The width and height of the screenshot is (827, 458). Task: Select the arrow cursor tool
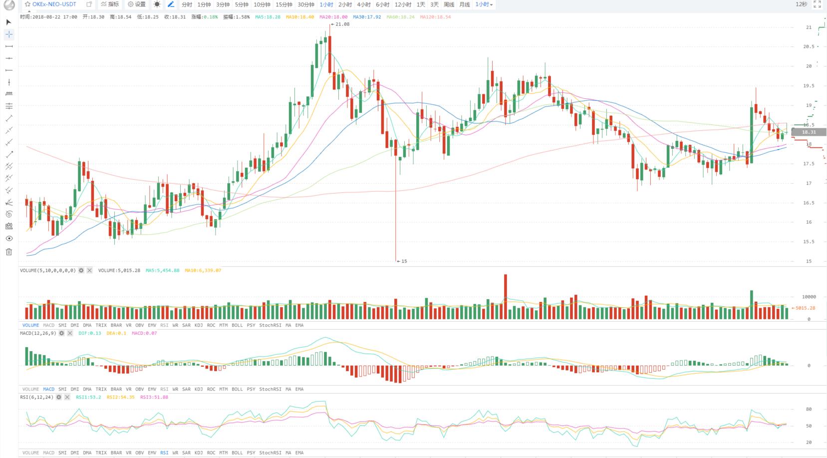tap(8, 22)
